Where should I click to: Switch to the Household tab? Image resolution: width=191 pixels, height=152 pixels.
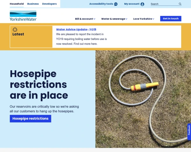click(17, 4)
